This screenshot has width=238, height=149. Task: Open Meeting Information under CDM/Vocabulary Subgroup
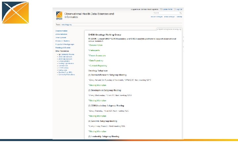(x=98, y=116)
